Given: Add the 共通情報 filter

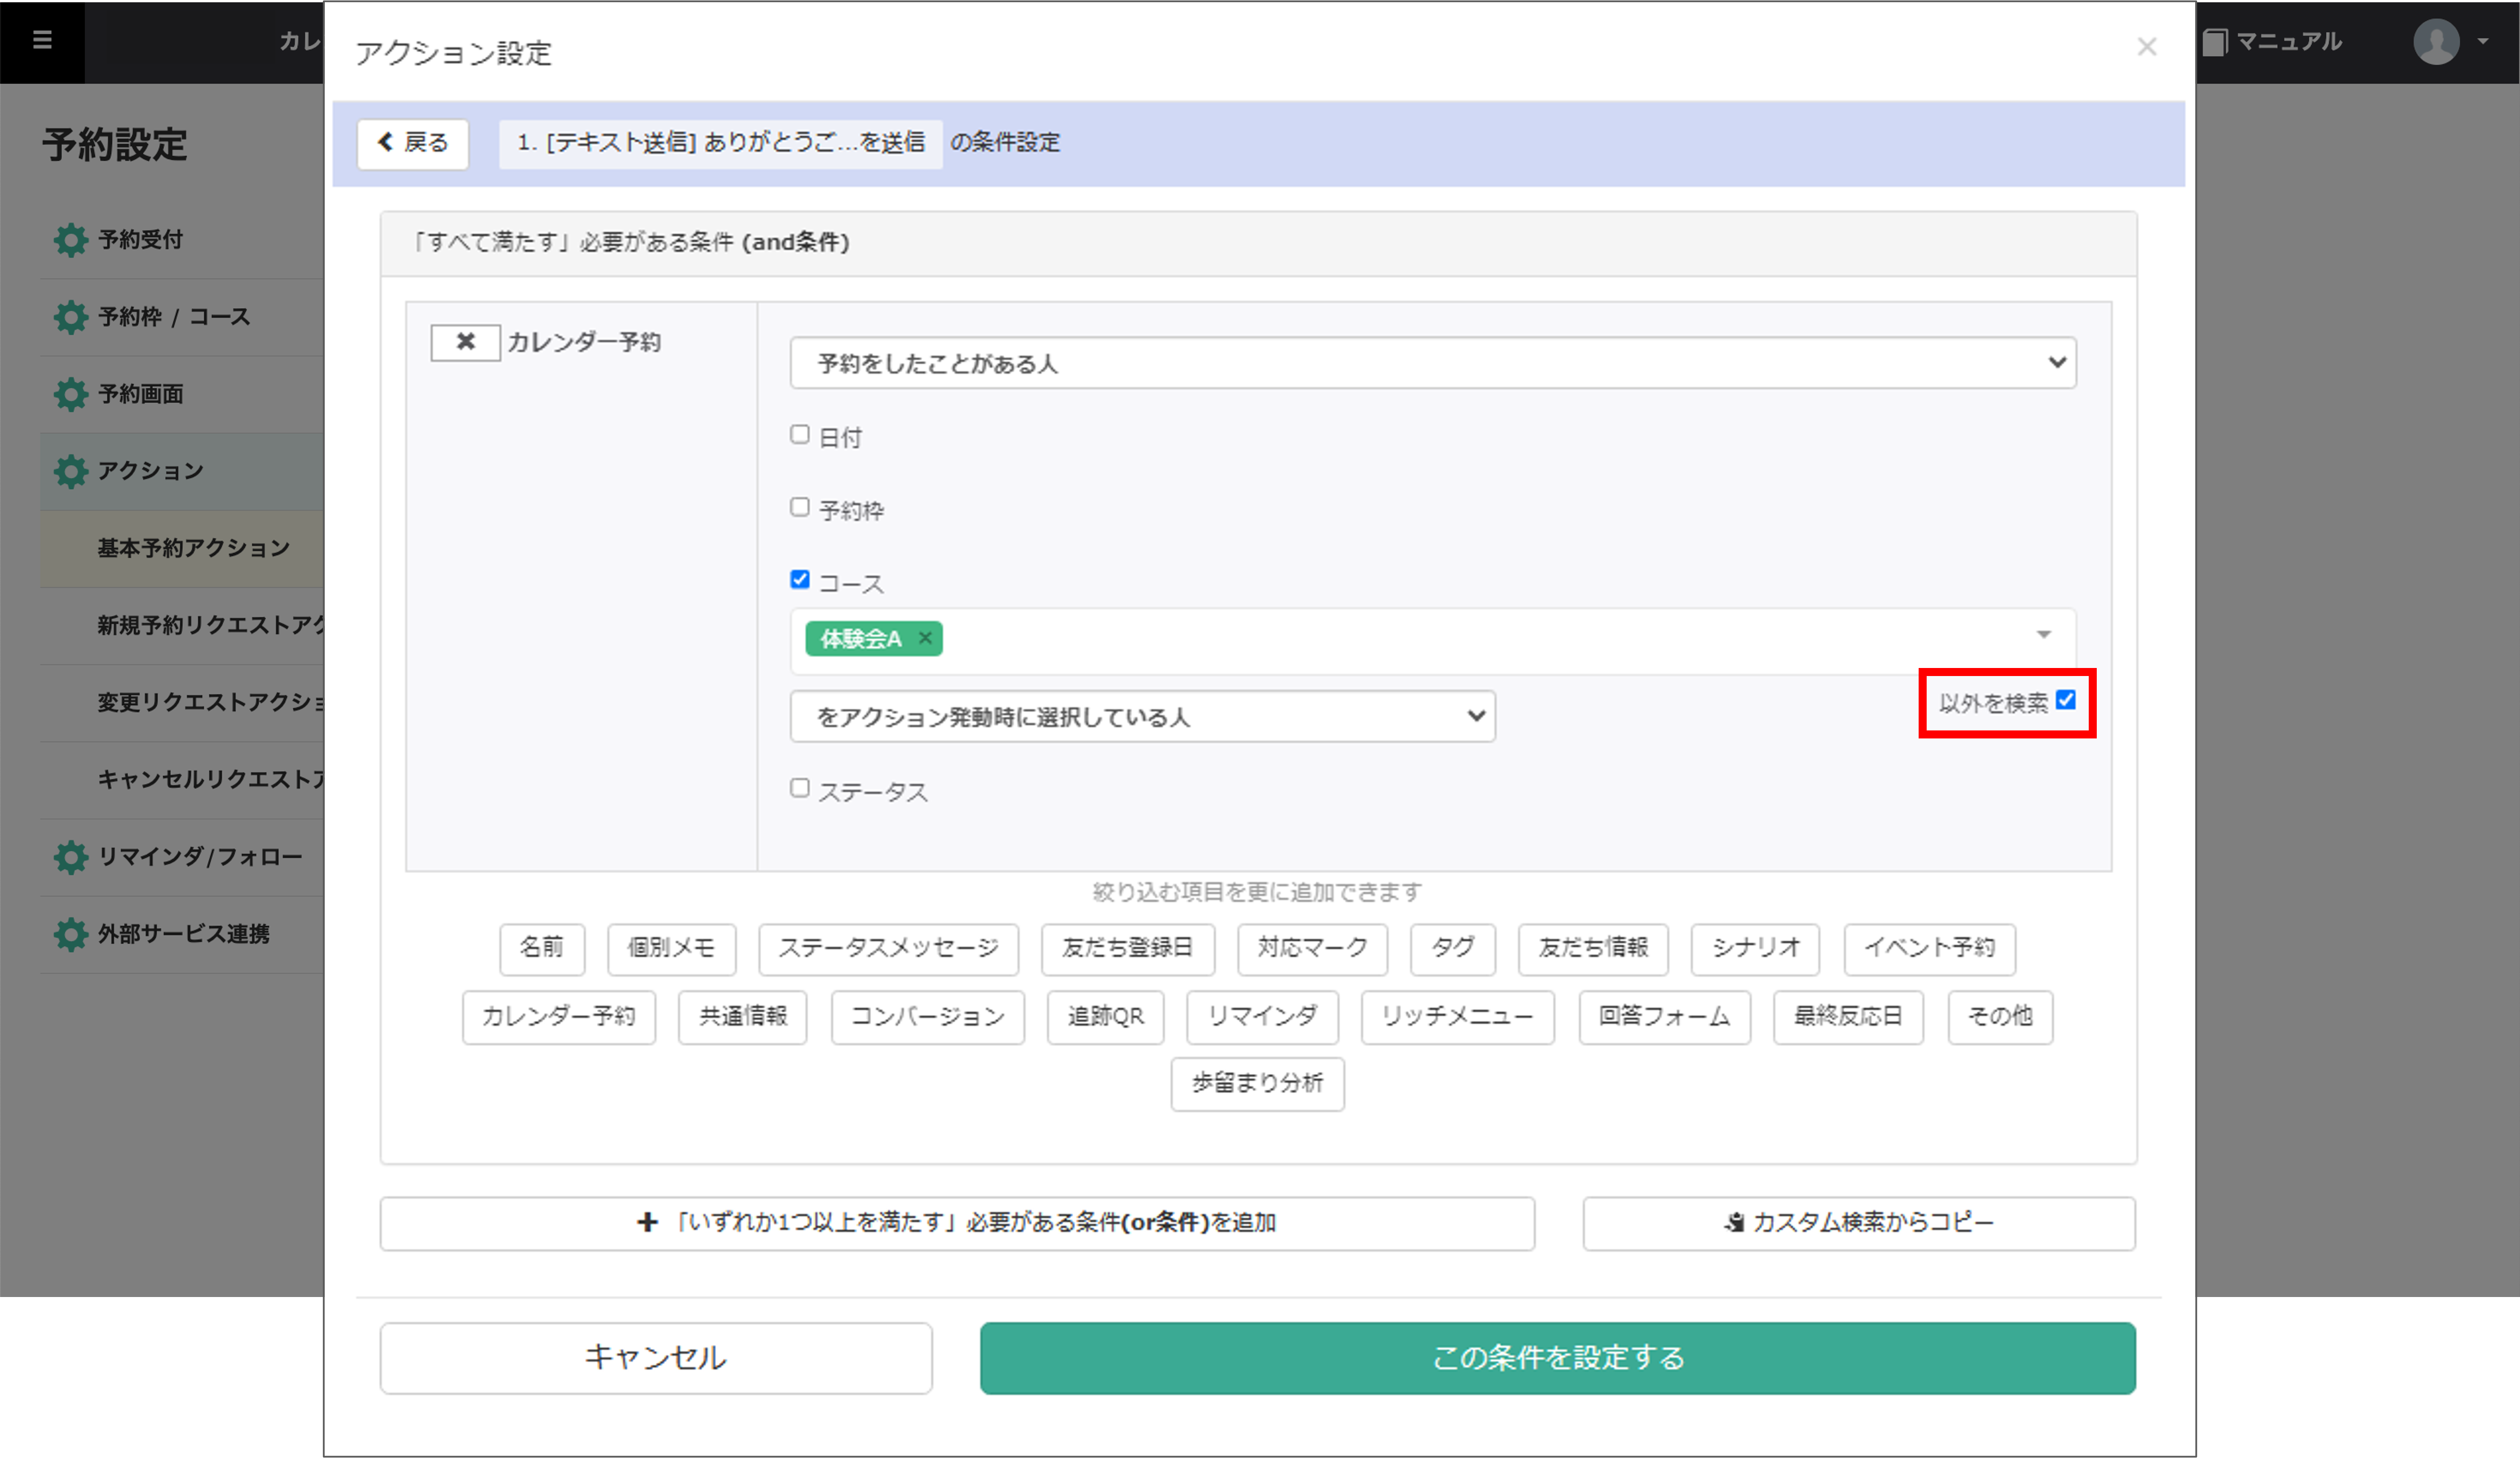Looking at the screenshot, I should [x=742, y=1017].
